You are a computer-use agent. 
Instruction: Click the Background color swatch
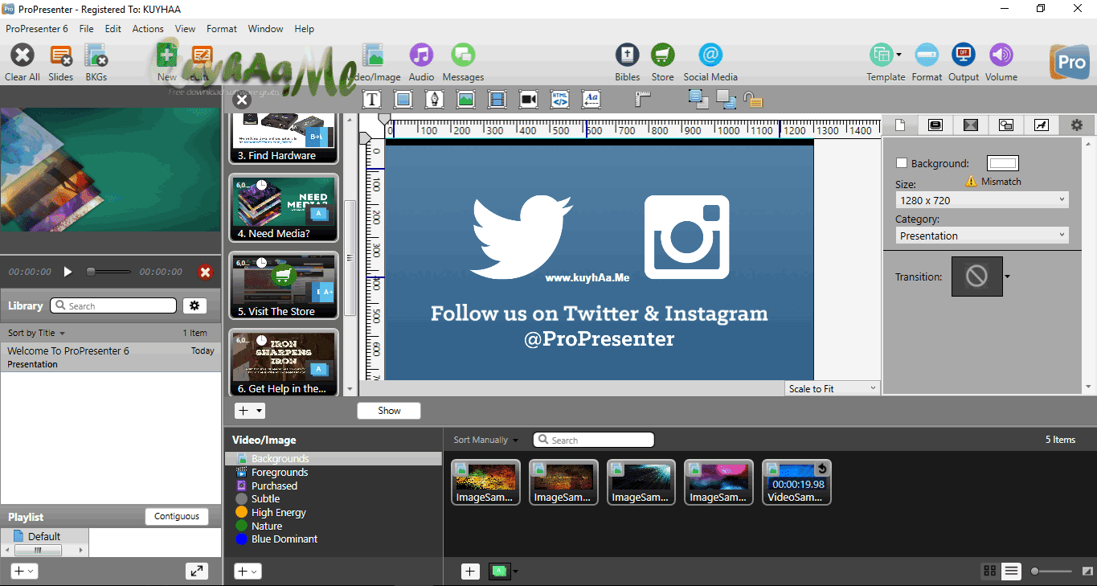pyautogui.click(x=1003, y=163)
